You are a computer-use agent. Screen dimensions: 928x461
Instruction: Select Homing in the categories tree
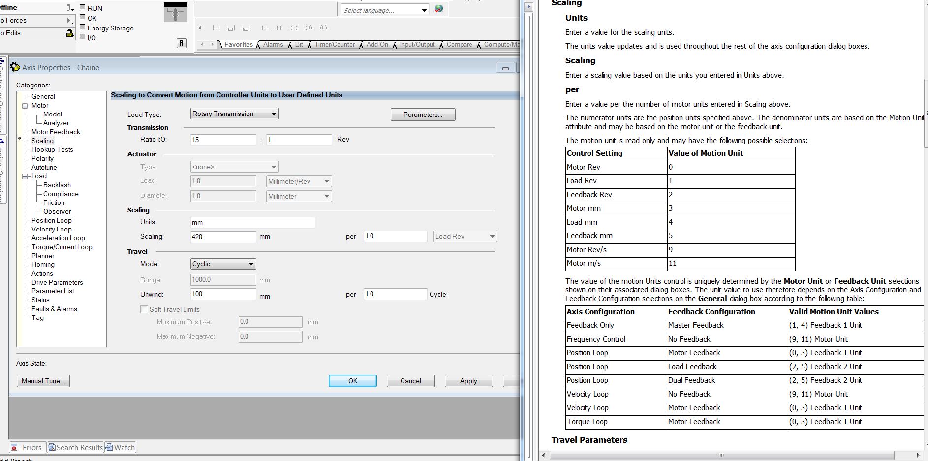[43, 265]
